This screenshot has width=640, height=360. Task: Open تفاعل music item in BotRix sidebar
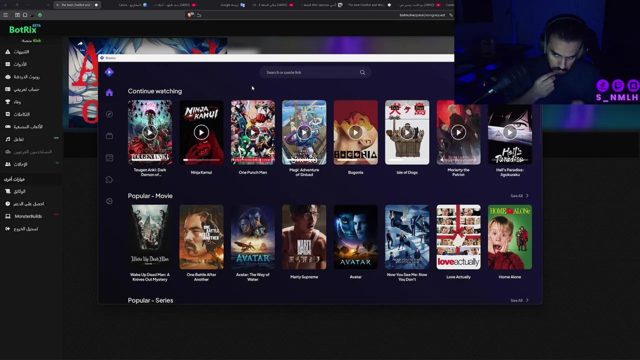click(14, 139)
